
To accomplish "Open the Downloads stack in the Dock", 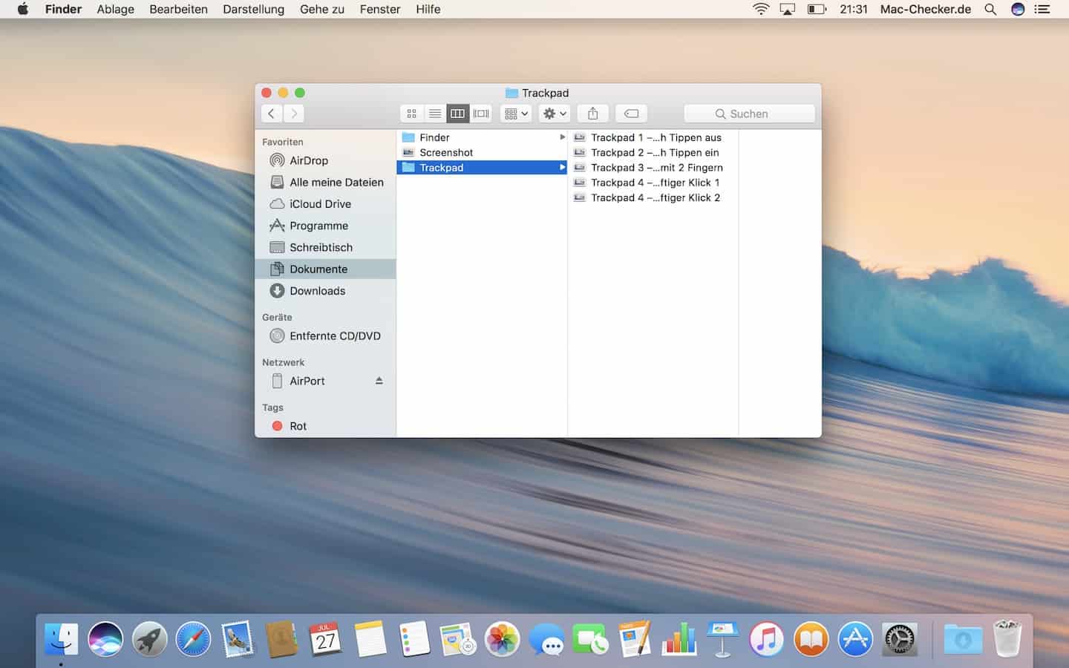I will pos(963,638).
